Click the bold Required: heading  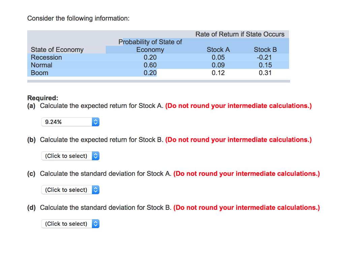click(x=42, y=98)
